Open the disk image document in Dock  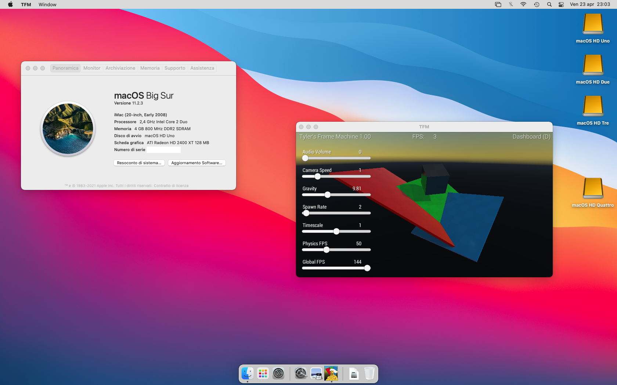pos(354,374)
